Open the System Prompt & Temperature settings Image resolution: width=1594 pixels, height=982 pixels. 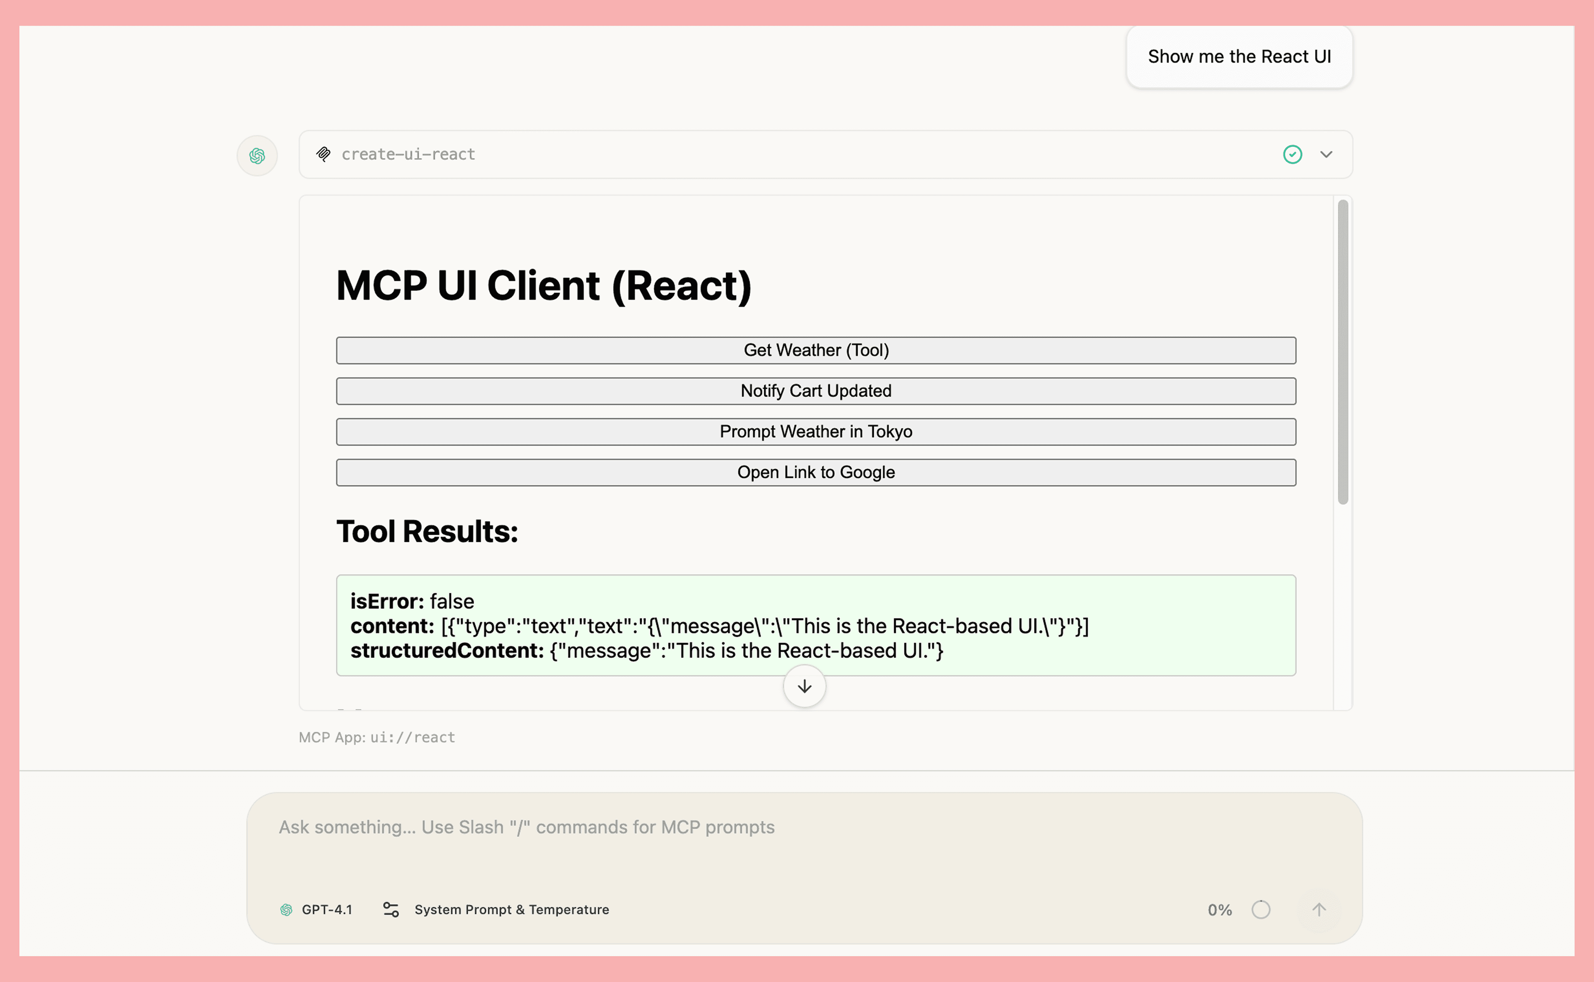[x=511, y=910]
